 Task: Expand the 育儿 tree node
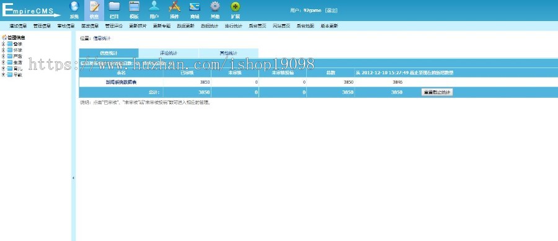[x=4, y=69]
